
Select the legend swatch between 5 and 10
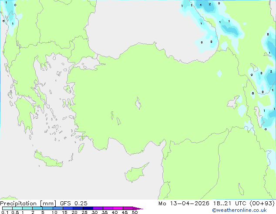pos(48,208)
